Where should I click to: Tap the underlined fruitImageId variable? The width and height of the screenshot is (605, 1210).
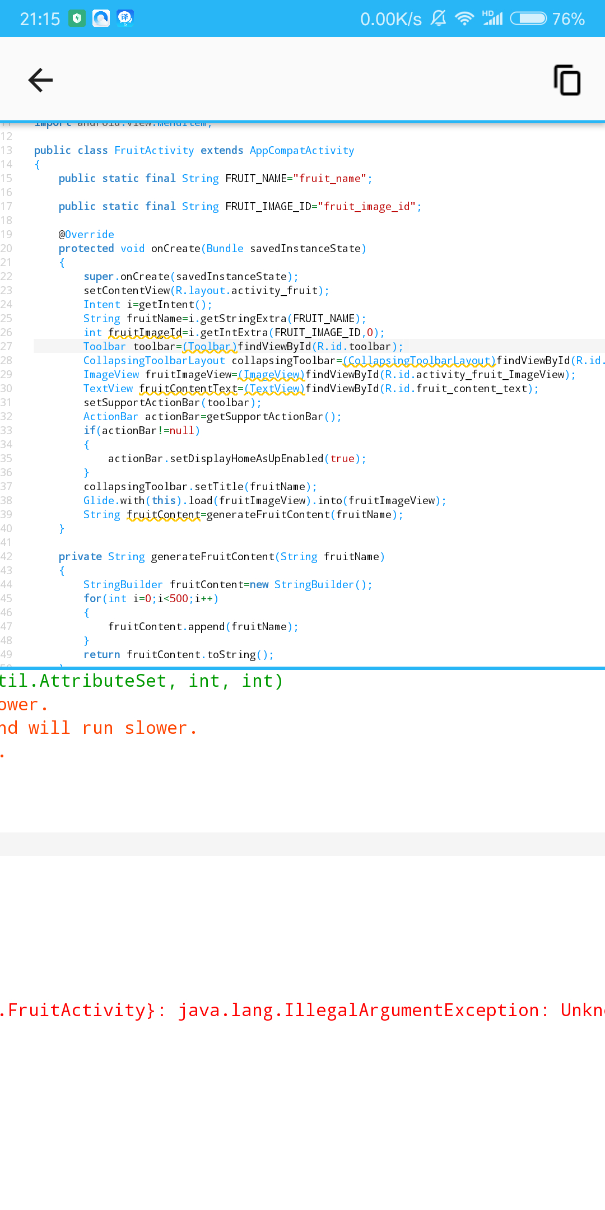[145, 333]
